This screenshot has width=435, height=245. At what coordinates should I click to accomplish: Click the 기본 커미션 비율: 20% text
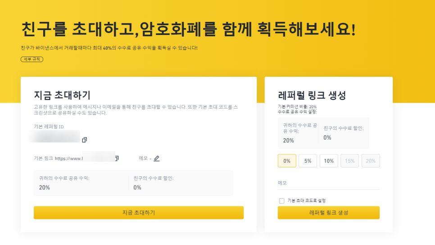[297, 106]
